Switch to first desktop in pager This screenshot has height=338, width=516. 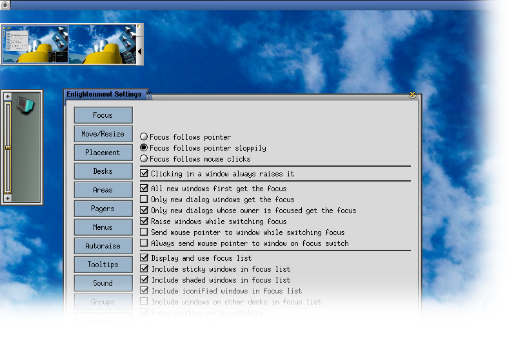(x=35, y=44)
